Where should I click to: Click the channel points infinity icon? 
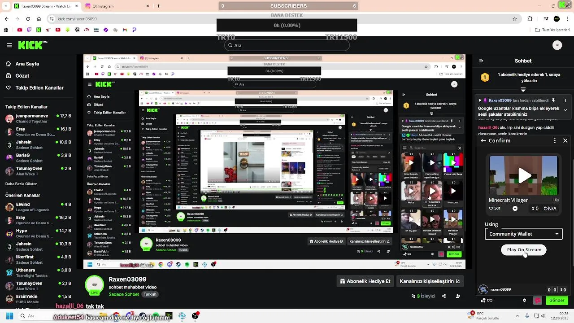(x=490, y=300)
